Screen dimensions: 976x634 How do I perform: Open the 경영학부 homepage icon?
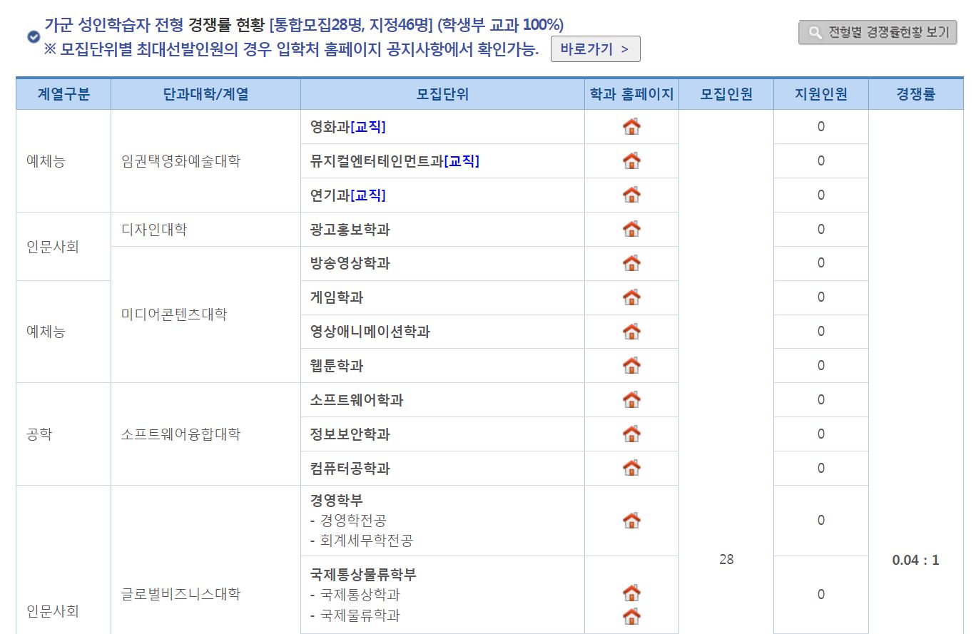point(631,521)
